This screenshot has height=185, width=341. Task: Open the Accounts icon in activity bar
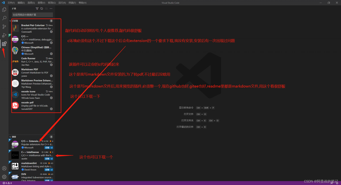pos(4,168)
